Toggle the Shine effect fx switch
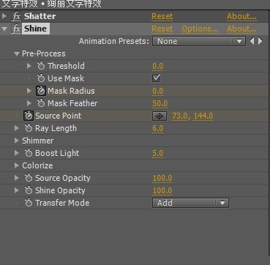The width and height of the screenshot is (270, 265). click(x=16, y=29)
